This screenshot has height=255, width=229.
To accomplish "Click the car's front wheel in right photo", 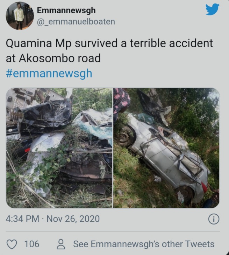I will (124, 137).
